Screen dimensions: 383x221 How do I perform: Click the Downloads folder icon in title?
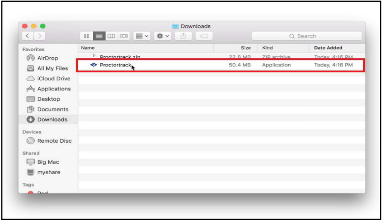tap(175, 26)
